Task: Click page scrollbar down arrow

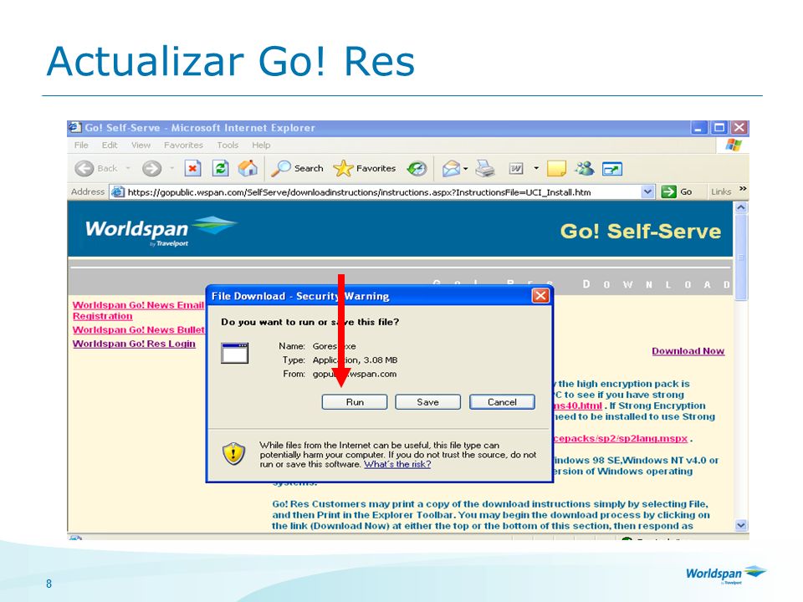Action: pos(741,525)
